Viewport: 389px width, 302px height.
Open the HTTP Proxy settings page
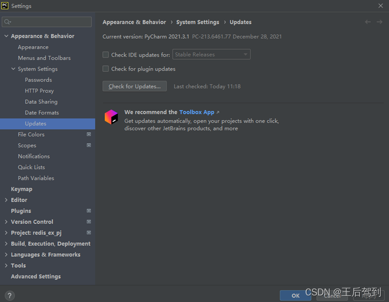[39, 91]
